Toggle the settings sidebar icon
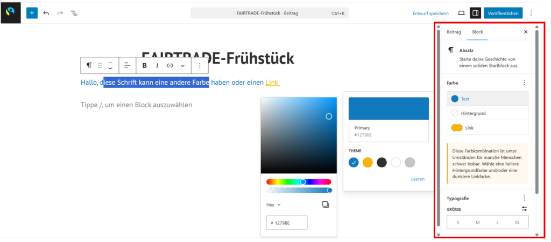551x242 pixels. [x=476, y=13]
